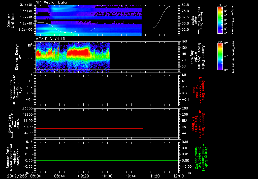Click the white "Model Scanner Angle degrees" label

[198, 57]
